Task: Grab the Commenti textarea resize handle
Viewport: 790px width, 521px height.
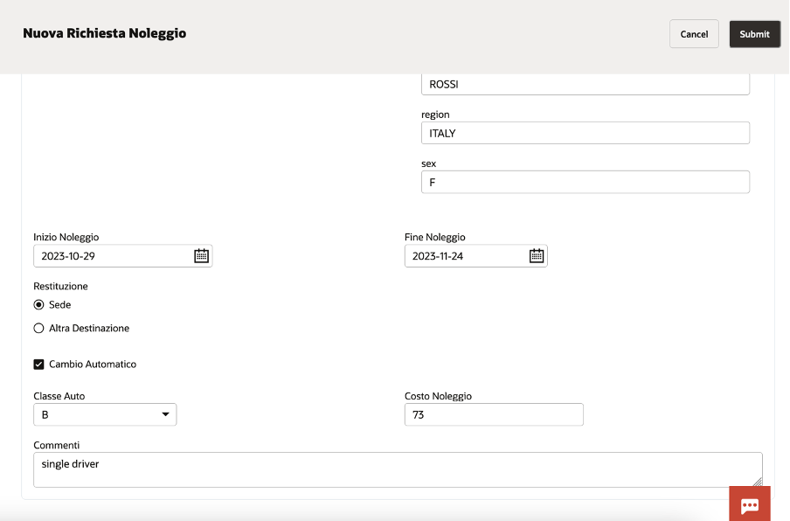Action: click(758, 482)
